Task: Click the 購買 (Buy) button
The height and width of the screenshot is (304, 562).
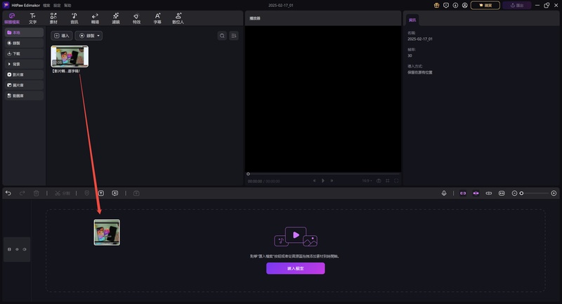Action: pos(485,5)
